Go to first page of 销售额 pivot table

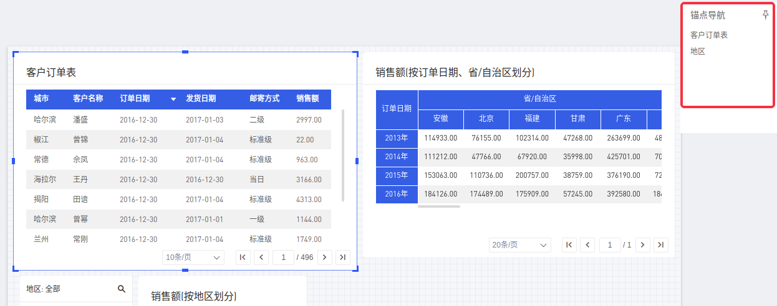click(569, 245)
